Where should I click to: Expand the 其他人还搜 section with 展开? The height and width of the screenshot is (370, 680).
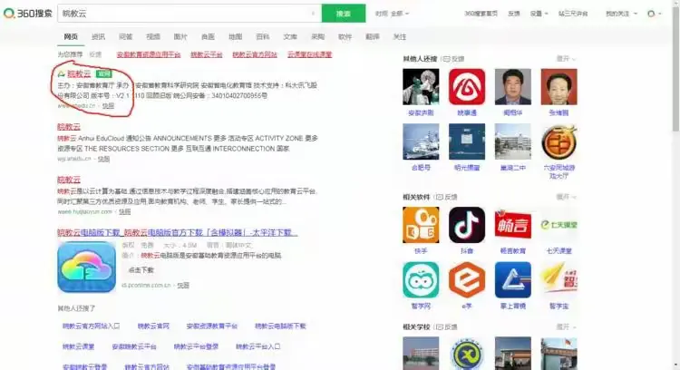pyautogui.click(x=566, y=59)
